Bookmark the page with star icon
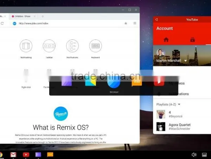This screenshot has width=211, height=159. [126, 23]
